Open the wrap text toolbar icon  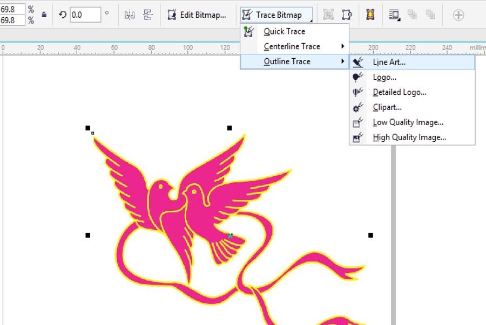[394, 15]
